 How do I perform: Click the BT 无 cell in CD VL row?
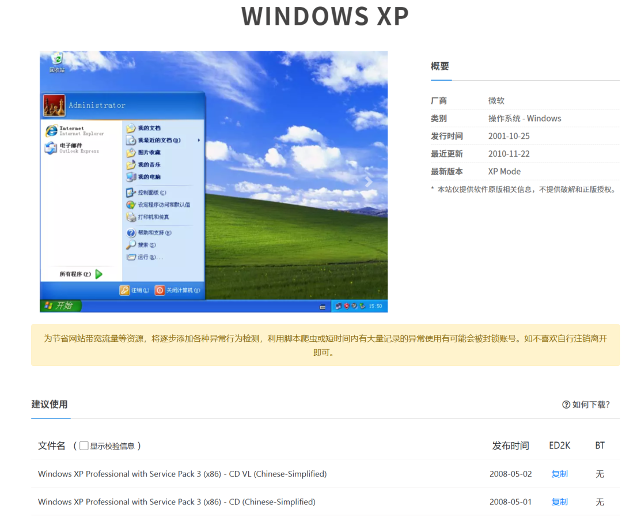click(600, 474)
